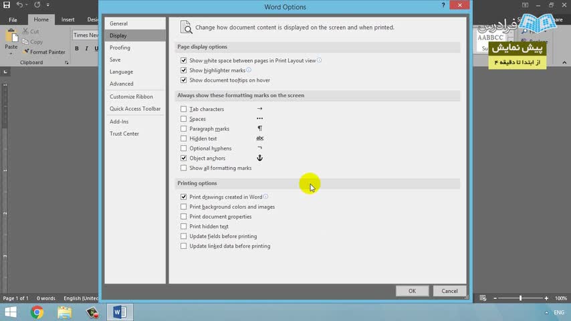Click the Copy command in the Clipboard group

32,42
